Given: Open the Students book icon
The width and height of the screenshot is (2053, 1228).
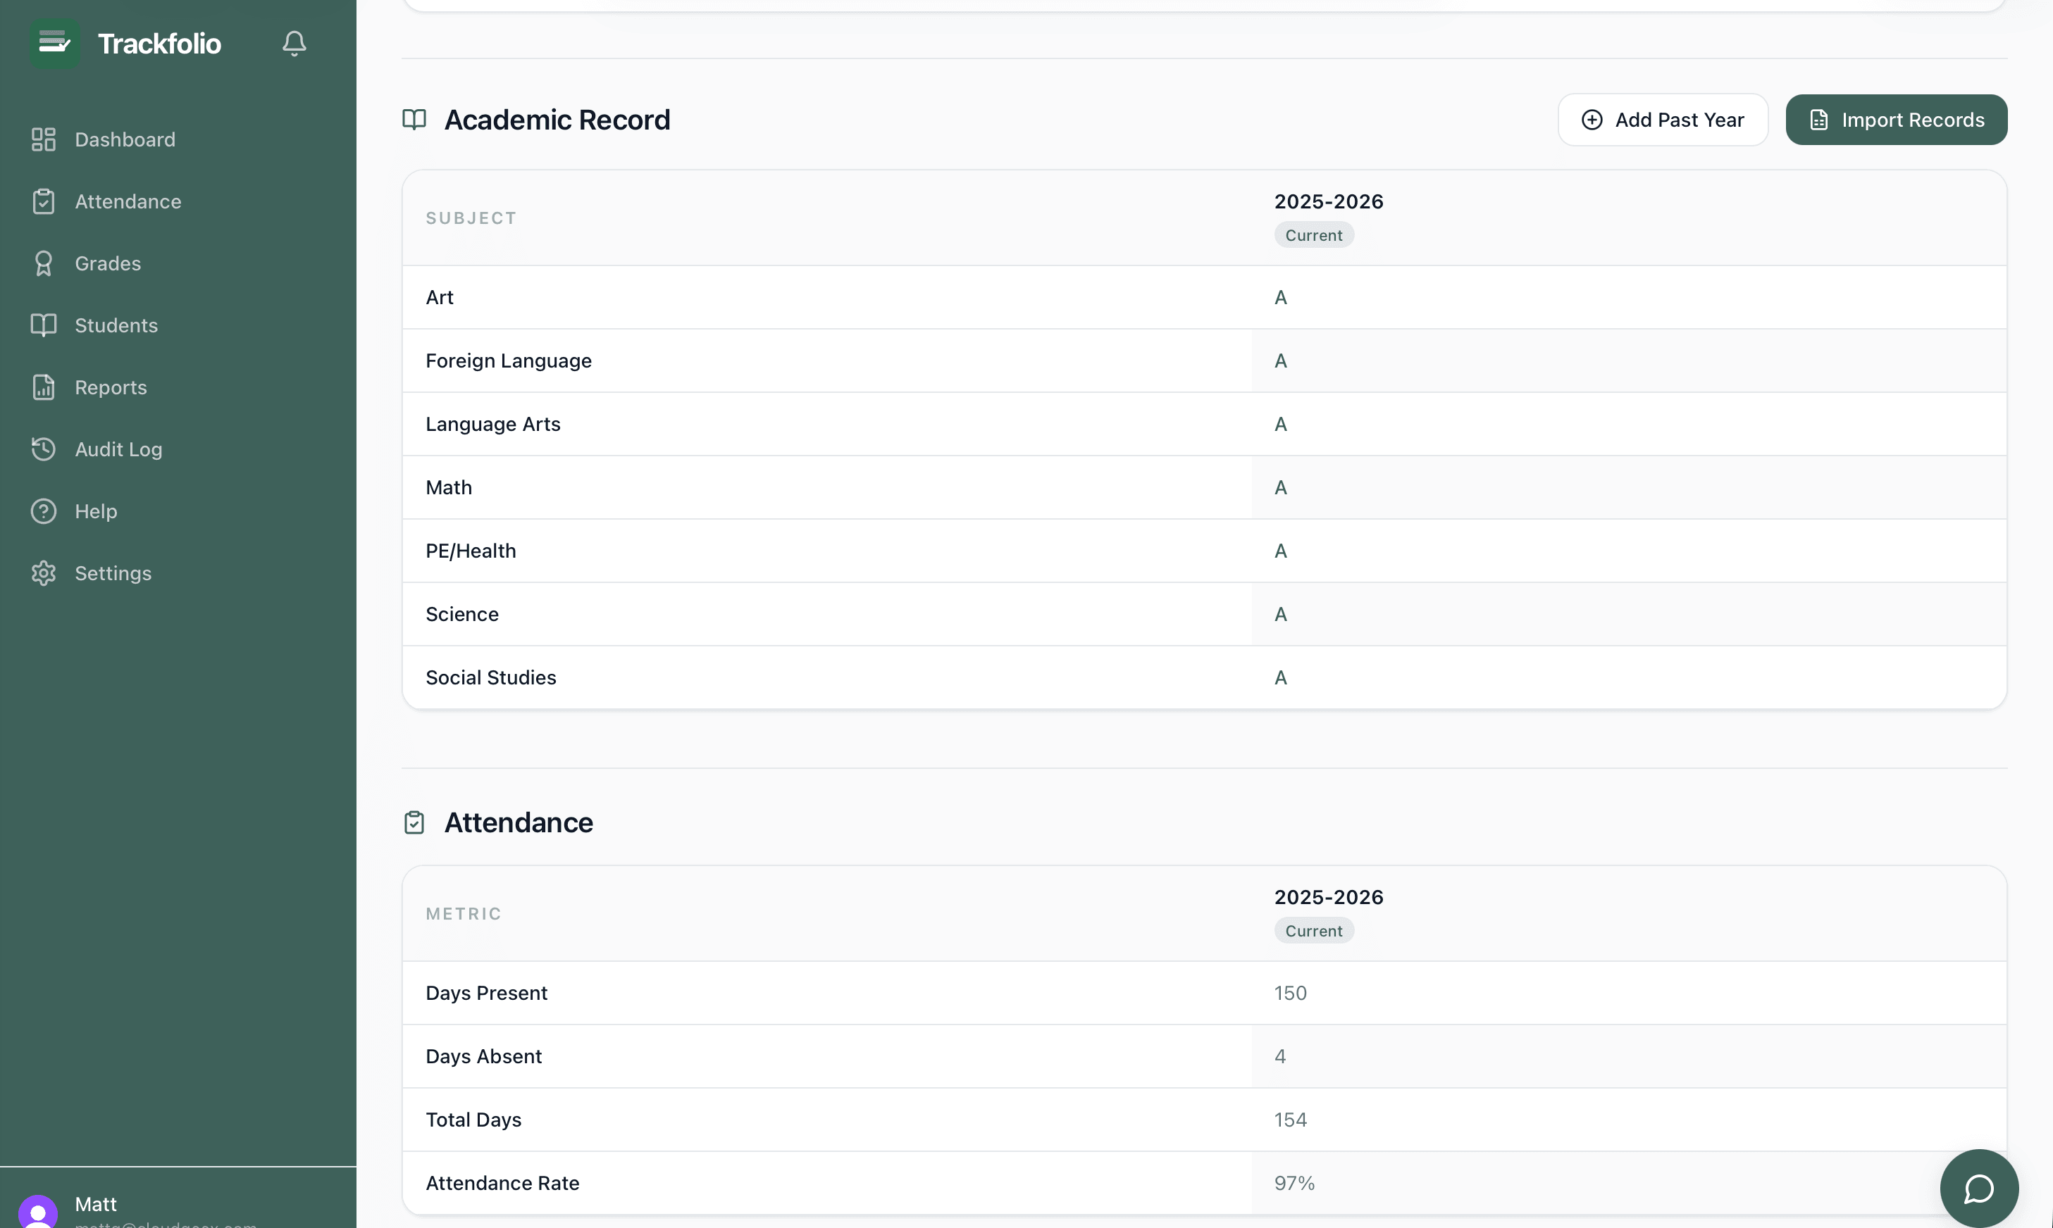Looking at the screenshot, I should [x=43, y=325].
